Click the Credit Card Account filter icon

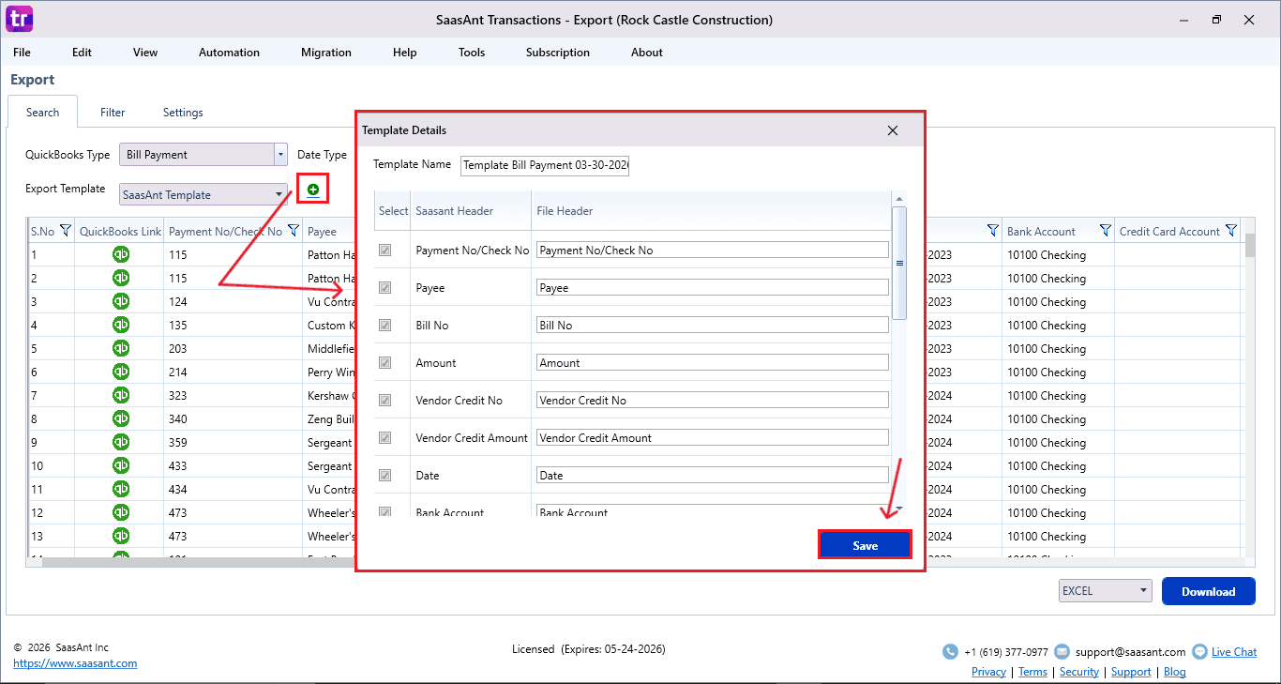coord(1231,231)
